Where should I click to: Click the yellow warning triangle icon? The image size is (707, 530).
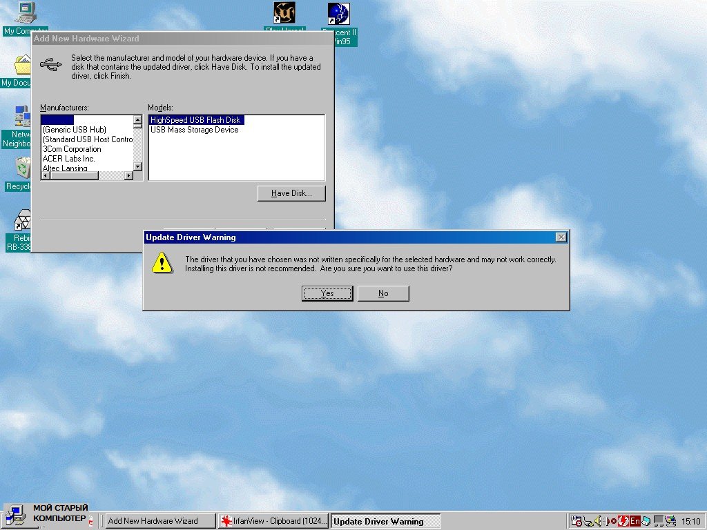[163, 262]
